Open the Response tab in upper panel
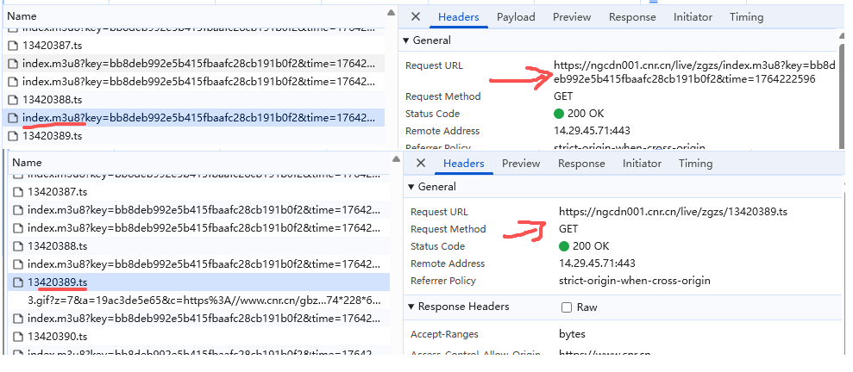 [x=632, y=17]
